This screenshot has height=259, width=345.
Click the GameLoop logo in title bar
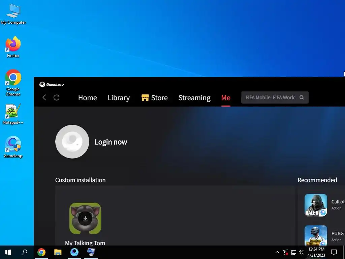52,85
